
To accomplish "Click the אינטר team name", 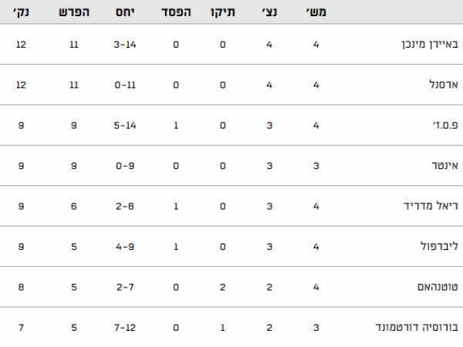I will pyautogui.click(x=436, y=164).
